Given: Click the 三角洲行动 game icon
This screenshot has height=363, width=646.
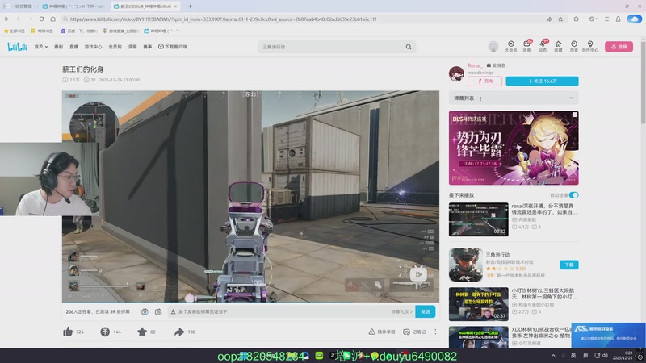Looking at the screenshot, I should pyautogui.click(x=466, y=265).
